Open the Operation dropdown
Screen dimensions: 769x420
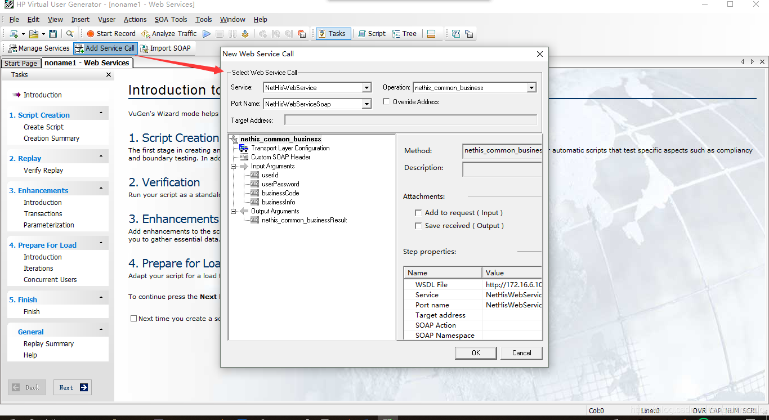click(531, 88)
